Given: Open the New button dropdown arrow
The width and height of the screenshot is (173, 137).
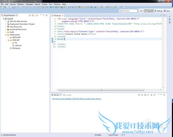Looking at the screenshot, I should [5, 7].
